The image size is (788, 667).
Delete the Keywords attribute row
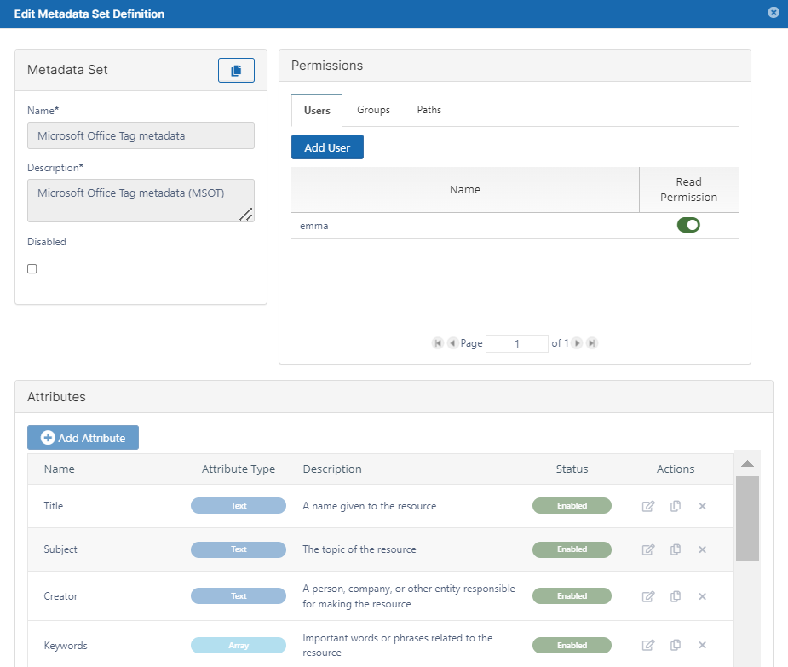[703, 646]
